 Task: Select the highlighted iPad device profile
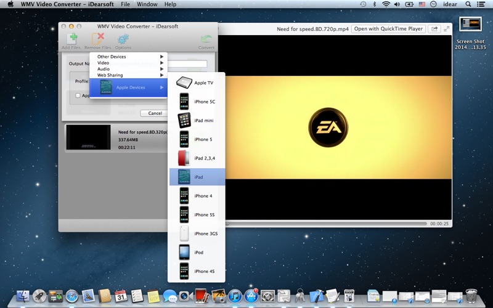pyautogui.click(x=197, y=177)
